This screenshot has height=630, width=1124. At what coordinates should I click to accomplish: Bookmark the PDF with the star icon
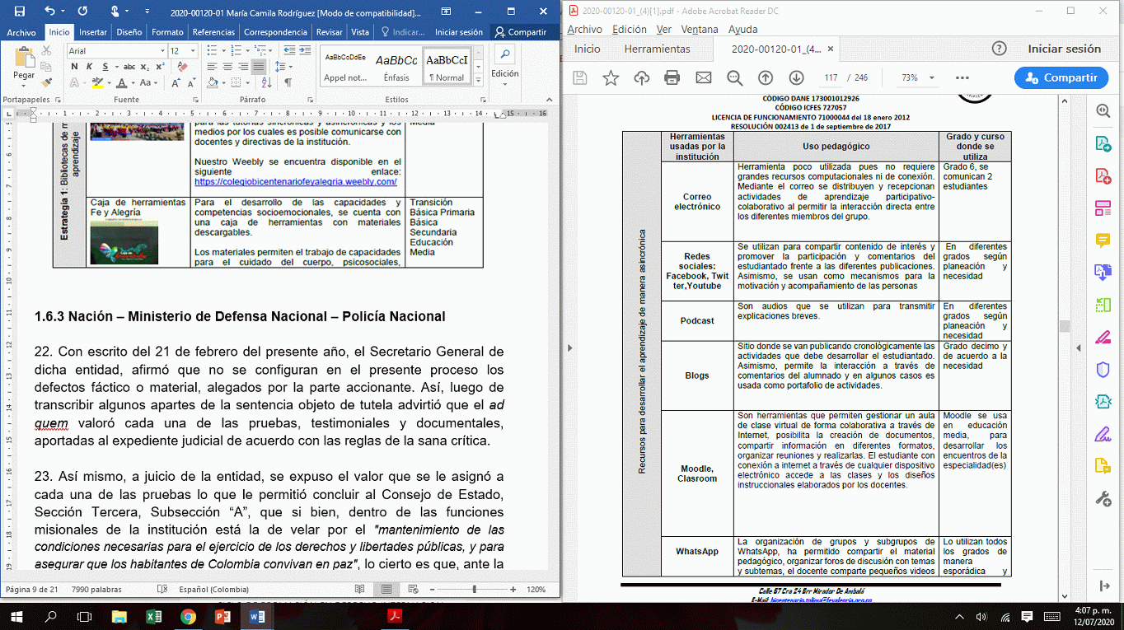coord(611,77)
